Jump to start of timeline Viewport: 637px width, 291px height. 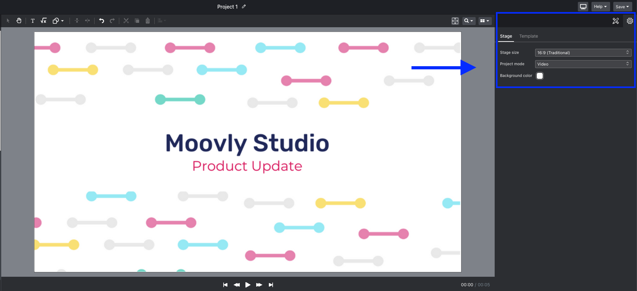tap(225, 285)
